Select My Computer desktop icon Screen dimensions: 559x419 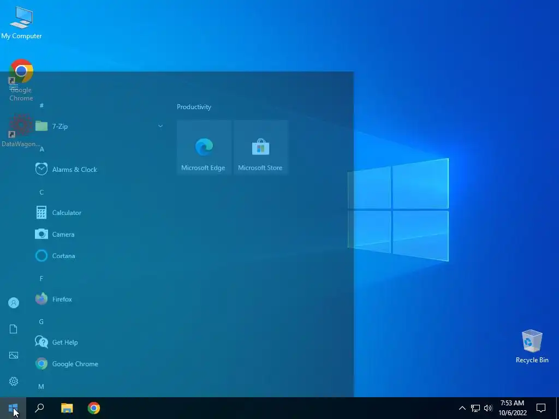pyautogui.click(x=21, y=22)
